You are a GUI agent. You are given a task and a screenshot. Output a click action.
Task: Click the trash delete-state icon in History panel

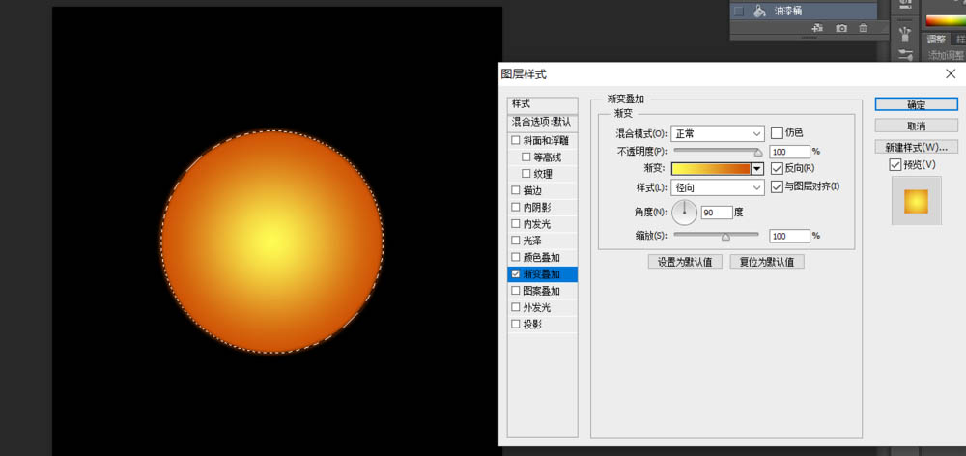[863, 28]
